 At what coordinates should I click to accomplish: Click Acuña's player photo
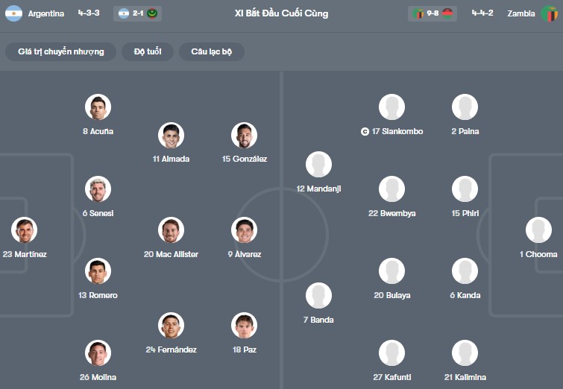click(98, 107)
